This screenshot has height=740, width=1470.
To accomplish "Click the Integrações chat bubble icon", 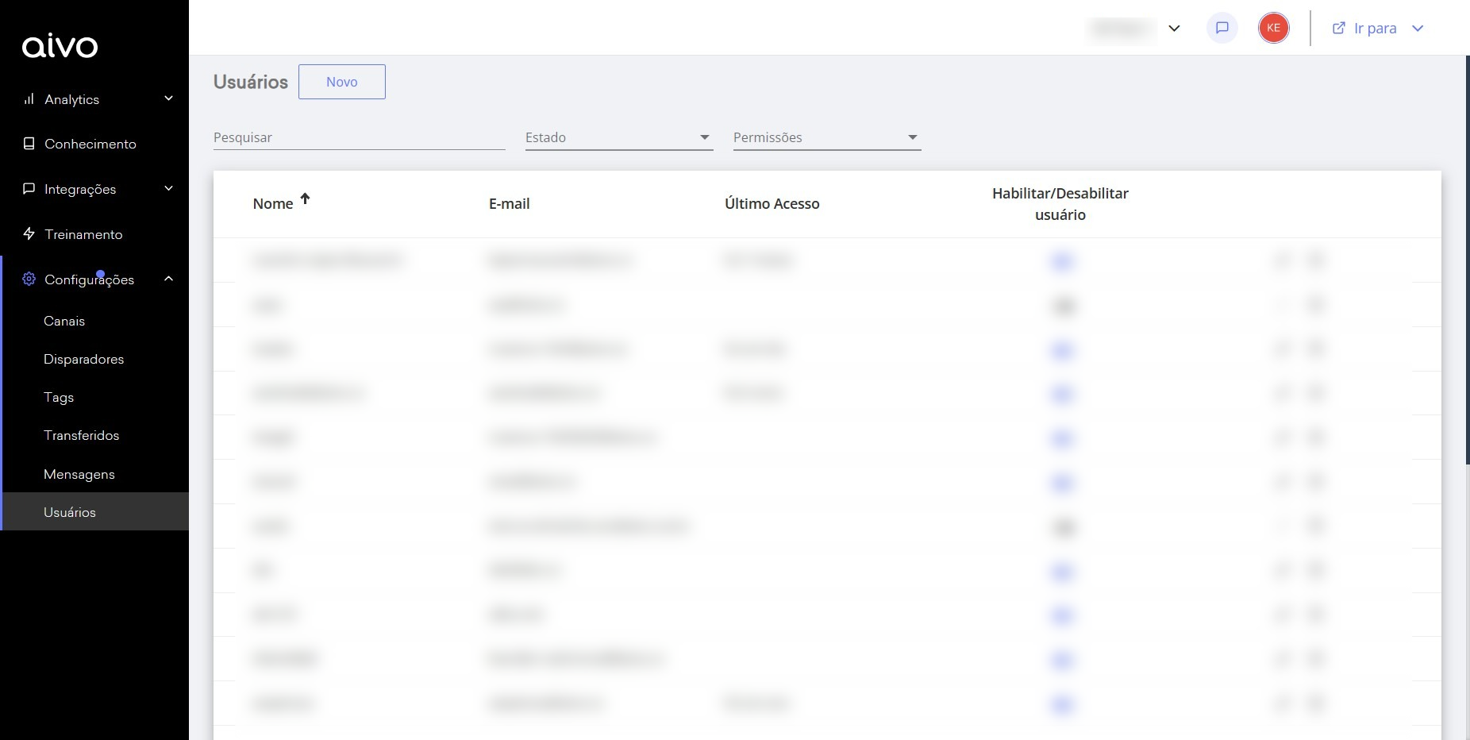I will (29, 189).
